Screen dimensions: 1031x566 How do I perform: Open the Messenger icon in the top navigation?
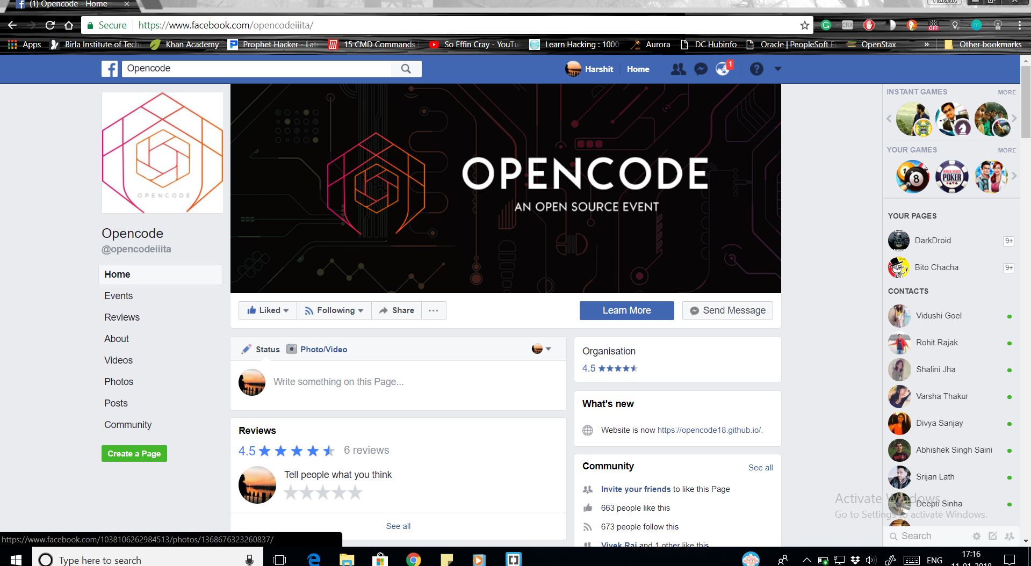click(x=700, y=69)
